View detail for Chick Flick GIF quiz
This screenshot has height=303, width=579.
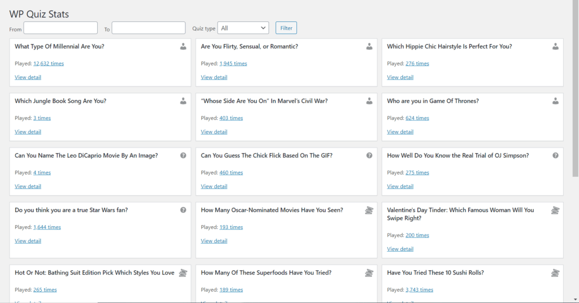[x=214, y=187]
